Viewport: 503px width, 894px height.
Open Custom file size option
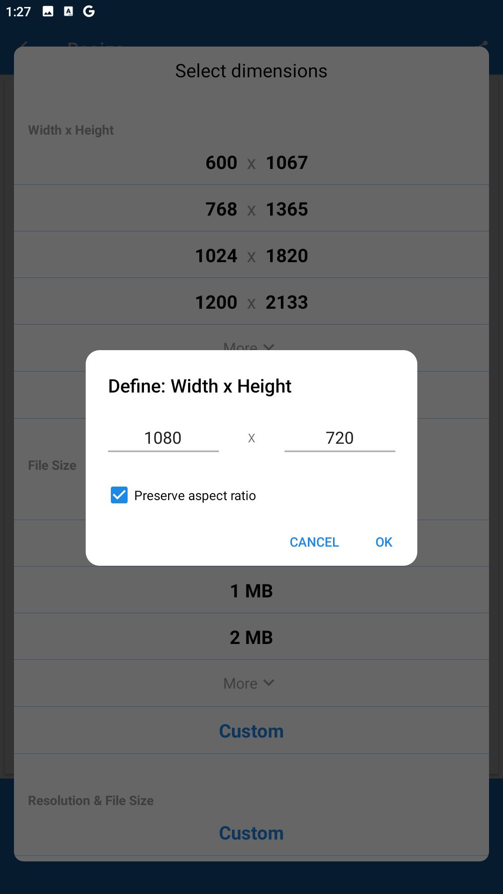coord(251,731)
